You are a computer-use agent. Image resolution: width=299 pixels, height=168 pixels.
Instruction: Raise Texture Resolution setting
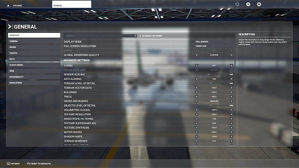coord(231,114)
